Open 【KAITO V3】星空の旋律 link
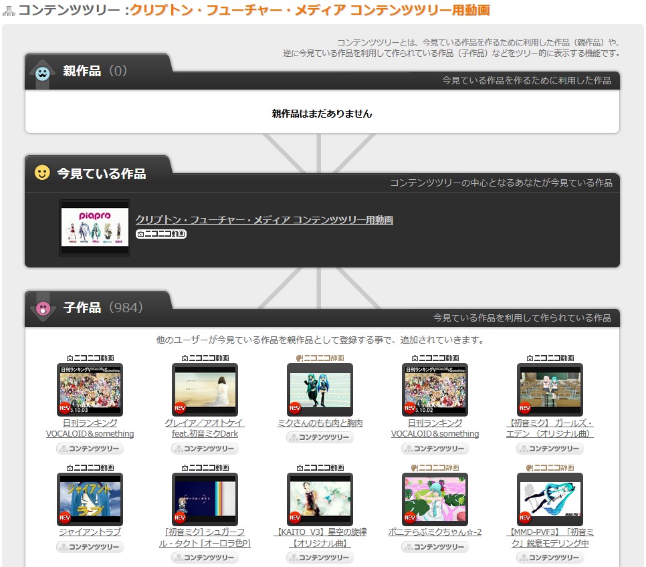 click(320, 538)
